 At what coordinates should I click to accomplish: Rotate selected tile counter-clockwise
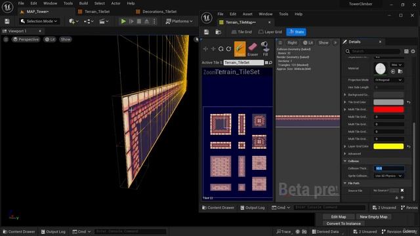pyautogui.click(x=220, y=49)
